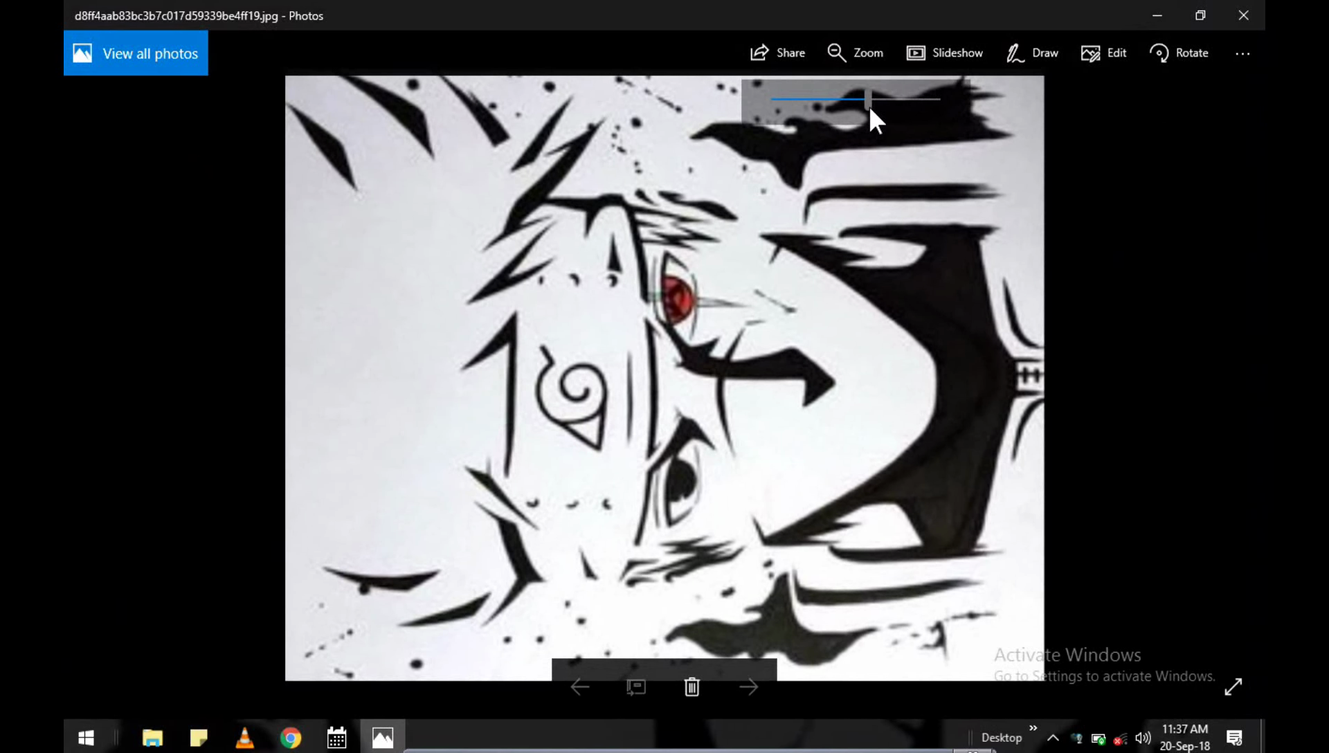Restore down the Photos window
Screen dimensions: 1329x753
pos(1200,15)
